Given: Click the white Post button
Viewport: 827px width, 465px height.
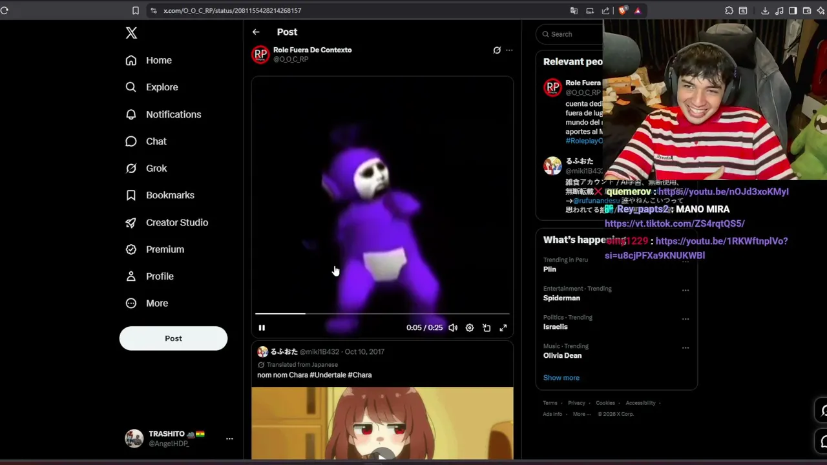Looking at the screenshot, I should (x=173, y=338).
